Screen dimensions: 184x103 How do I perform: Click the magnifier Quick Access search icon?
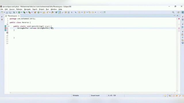(173, 12)
